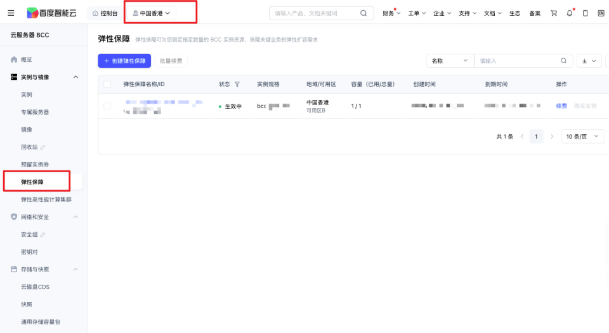Click the 云服务器 BCC sidebar title

click(30, 35)
